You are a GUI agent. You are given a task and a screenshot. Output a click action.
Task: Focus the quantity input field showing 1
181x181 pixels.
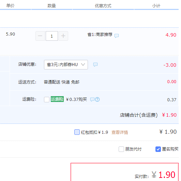tap(52, 36)
